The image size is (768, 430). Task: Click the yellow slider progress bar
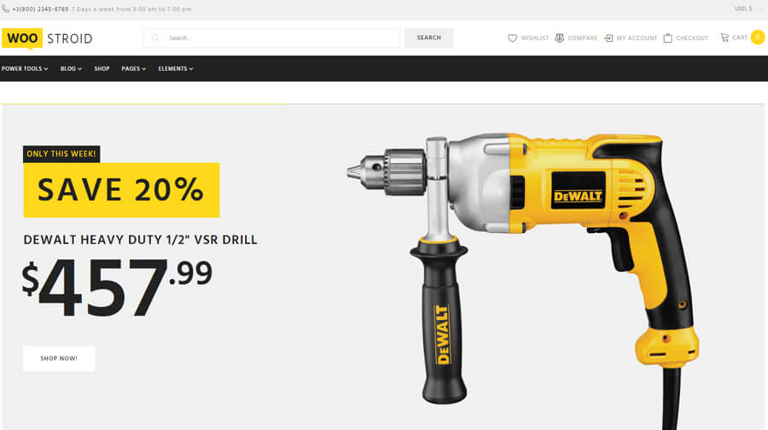pos(144,104)
